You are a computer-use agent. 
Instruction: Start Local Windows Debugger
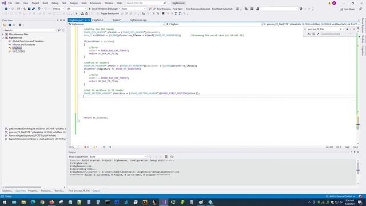pos(103,9)
